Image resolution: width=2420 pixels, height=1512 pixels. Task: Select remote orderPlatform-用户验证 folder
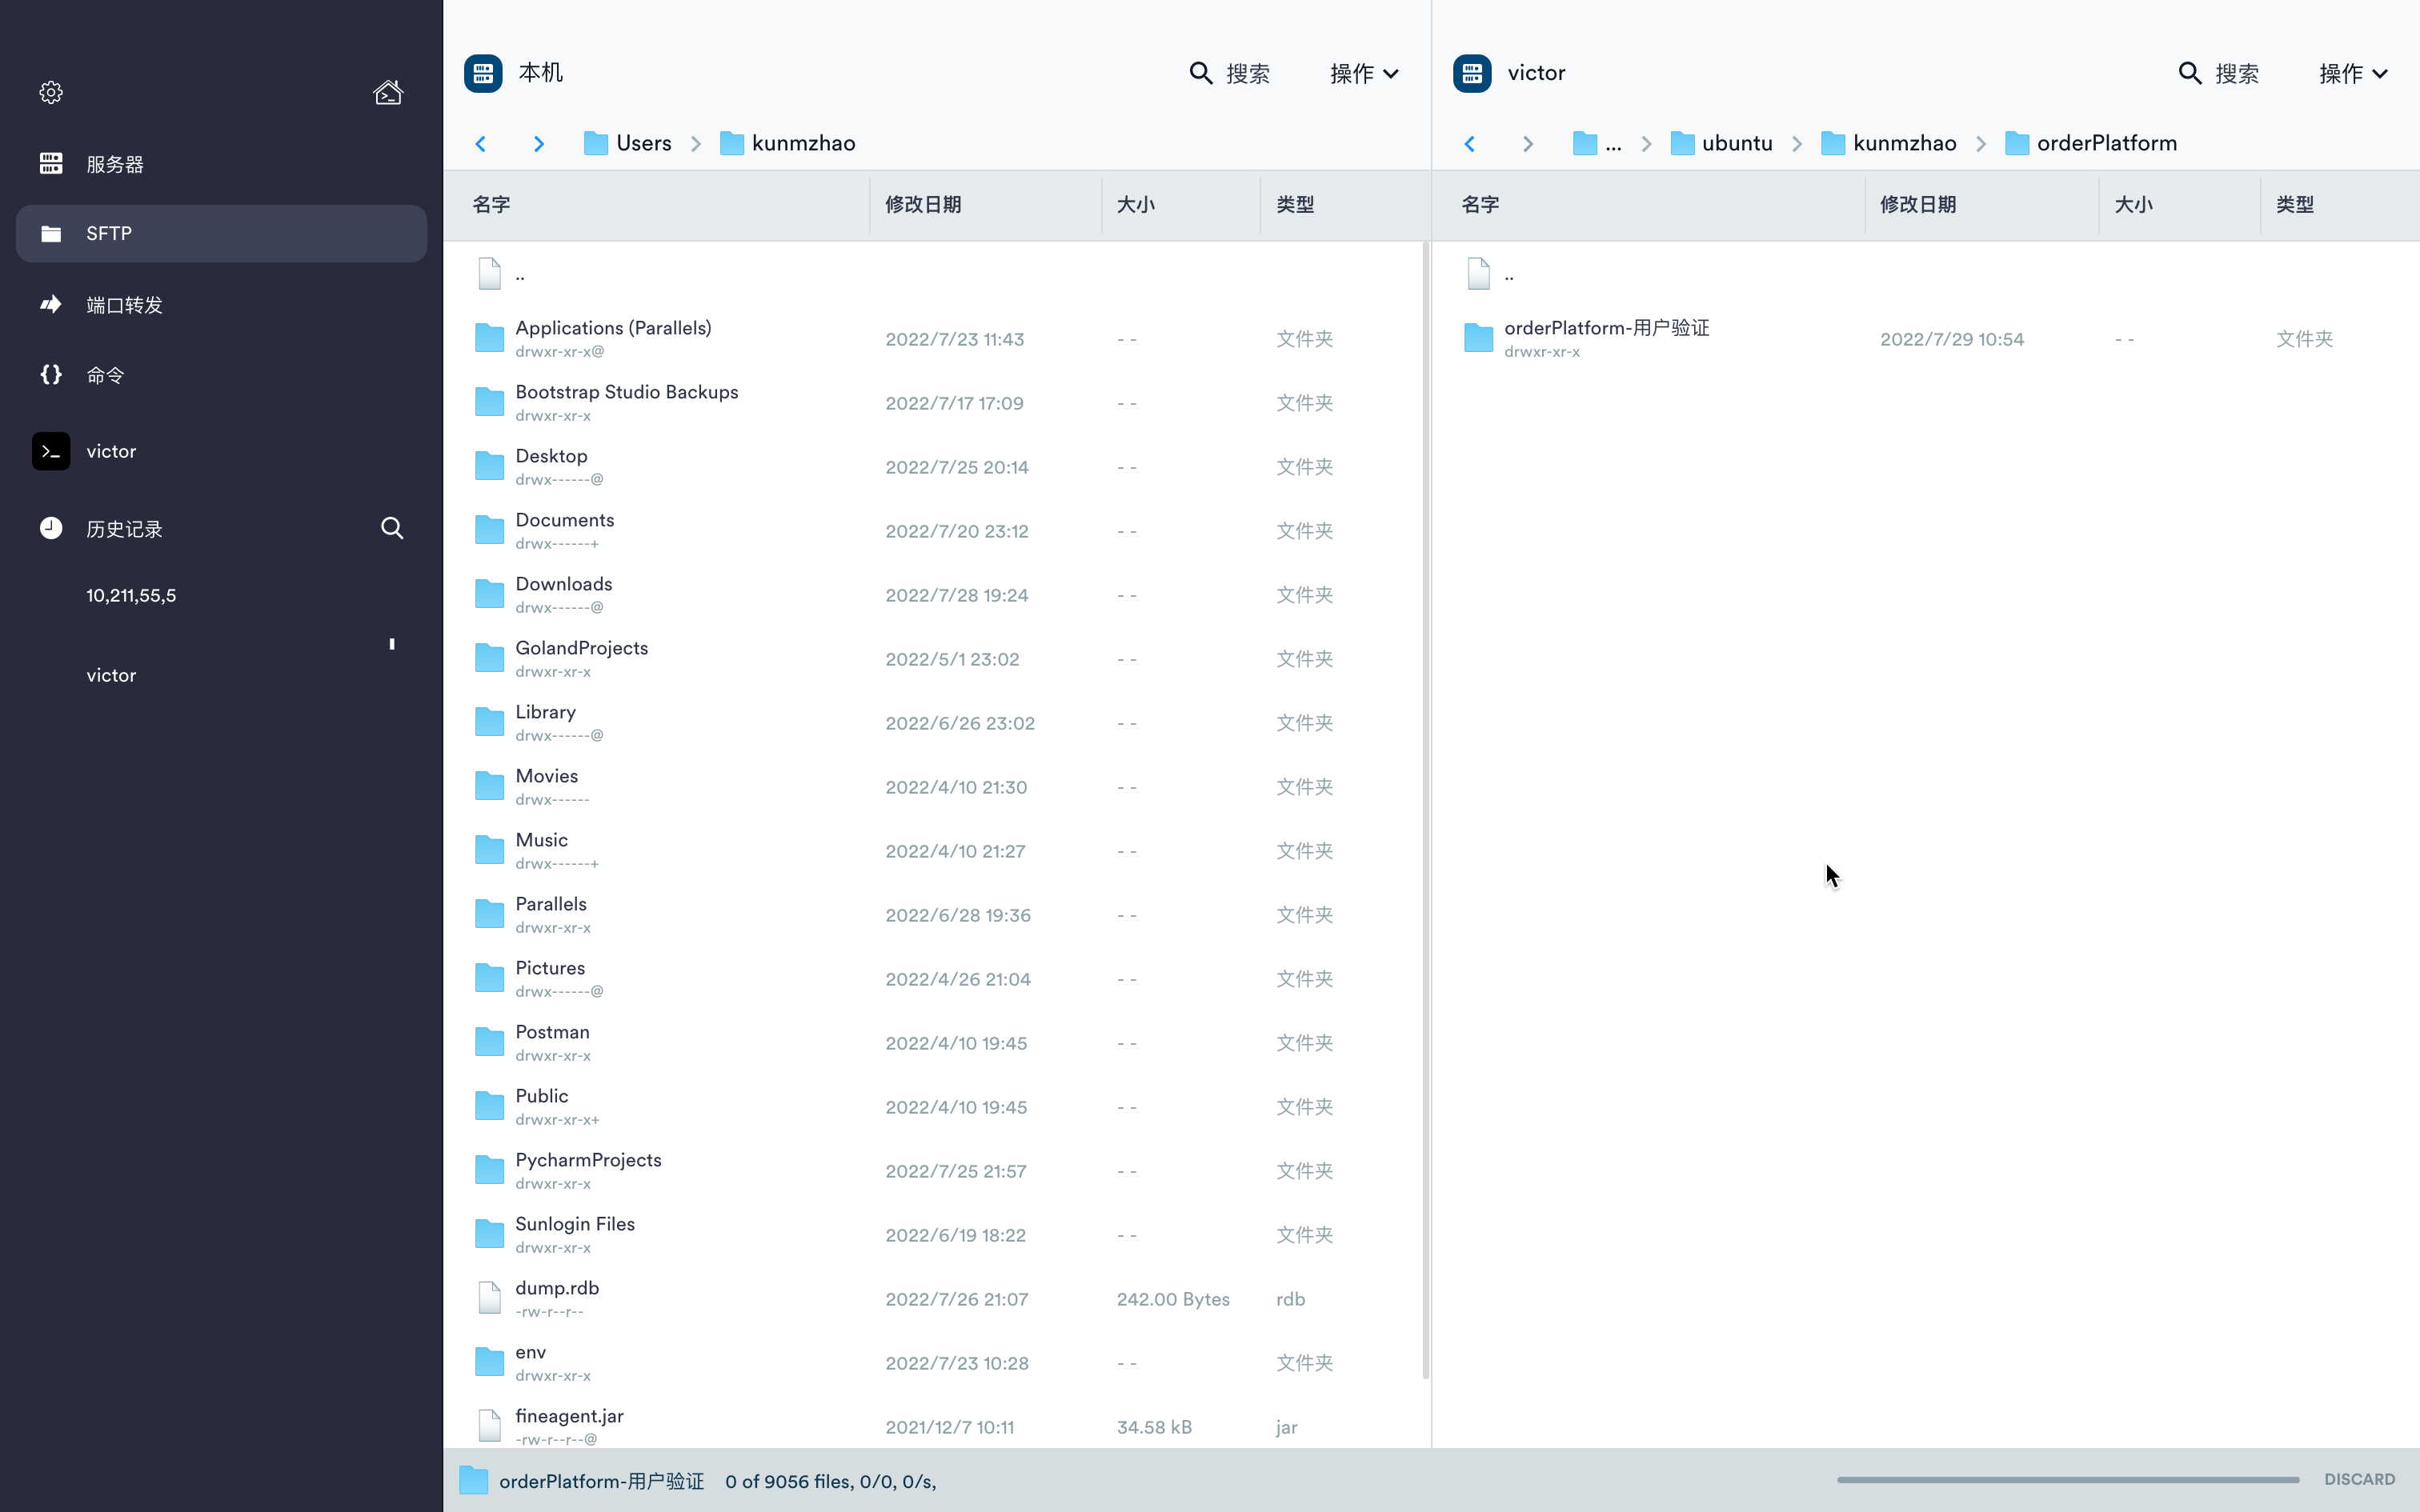pyautogui.click(x=1925, y=338)
